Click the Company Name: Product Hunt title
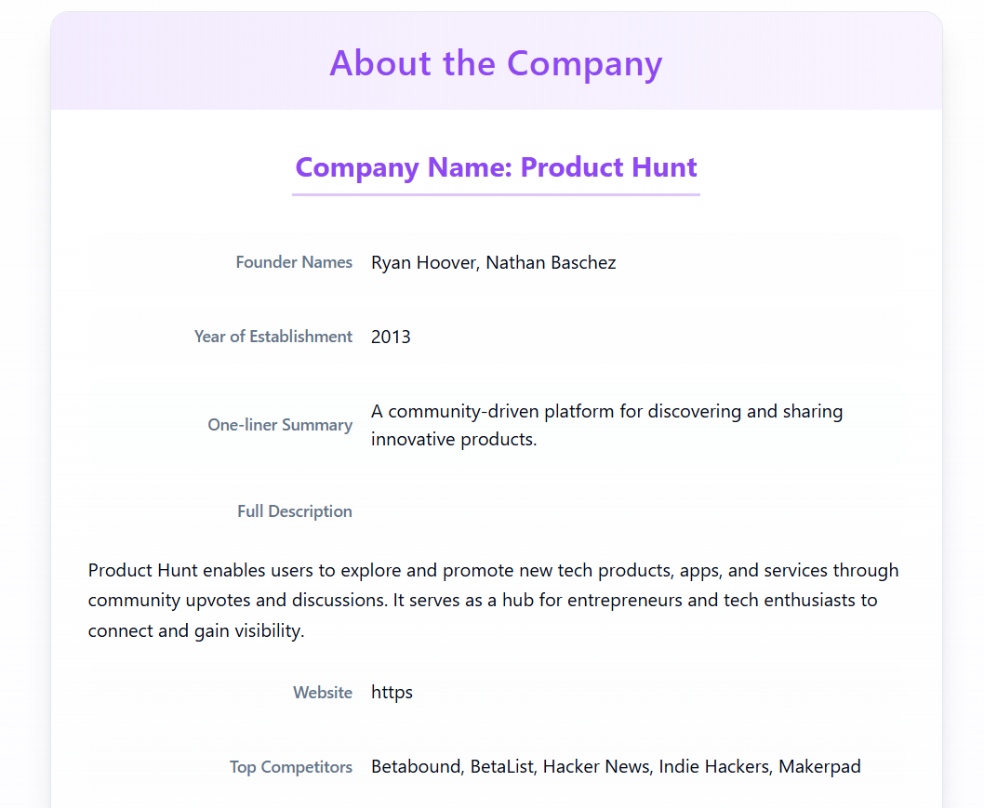Screen dimensions: 984x808 pos(496,167)
